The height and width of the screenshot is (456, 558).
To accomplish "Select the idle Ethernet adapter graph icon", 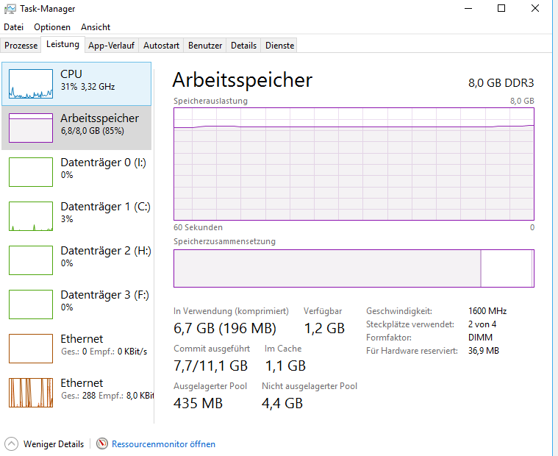I will (31, 349).
